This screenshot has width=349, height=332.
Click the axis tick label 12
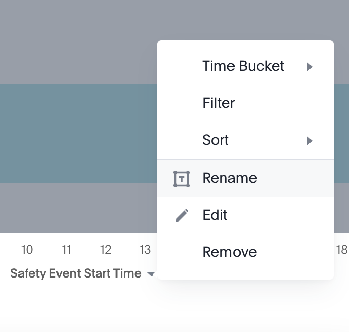(x=106, y=250)
